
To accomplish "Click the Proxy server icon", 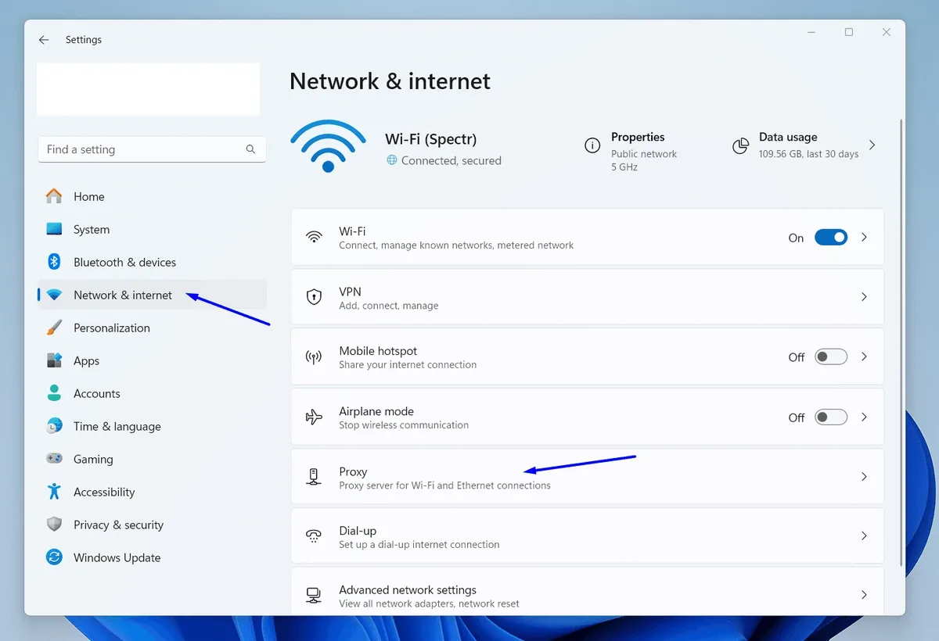I will click(314, 477).
